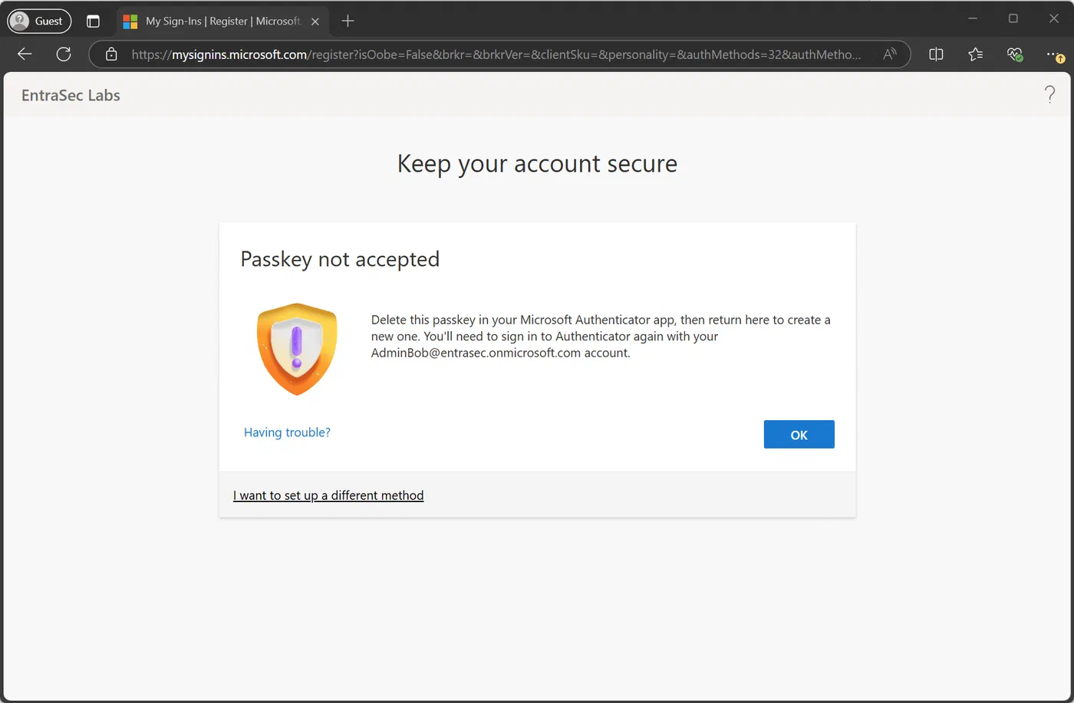Click the AdminBob@entrasec.onmicrosoft.com account text
Screen dimensions: 1074x703
(x=476, y=353)
